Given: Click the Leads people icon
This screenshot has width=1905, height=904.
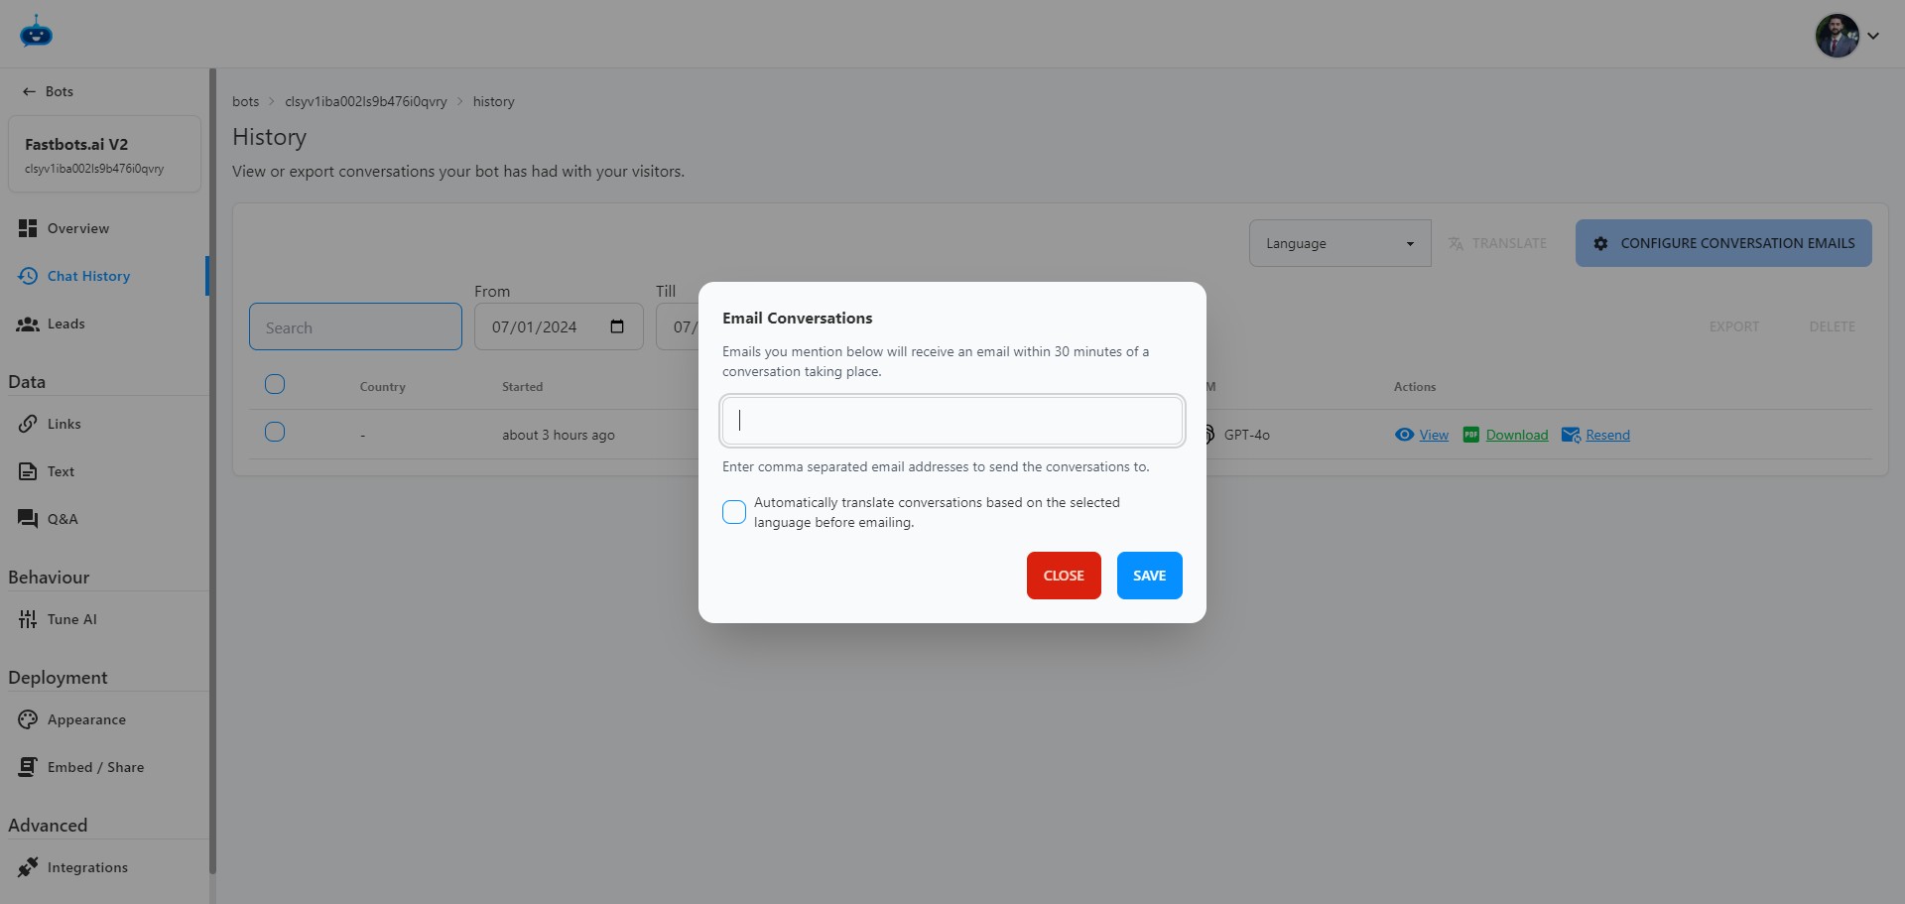Looking at the screenshot, I should [28, 323].
